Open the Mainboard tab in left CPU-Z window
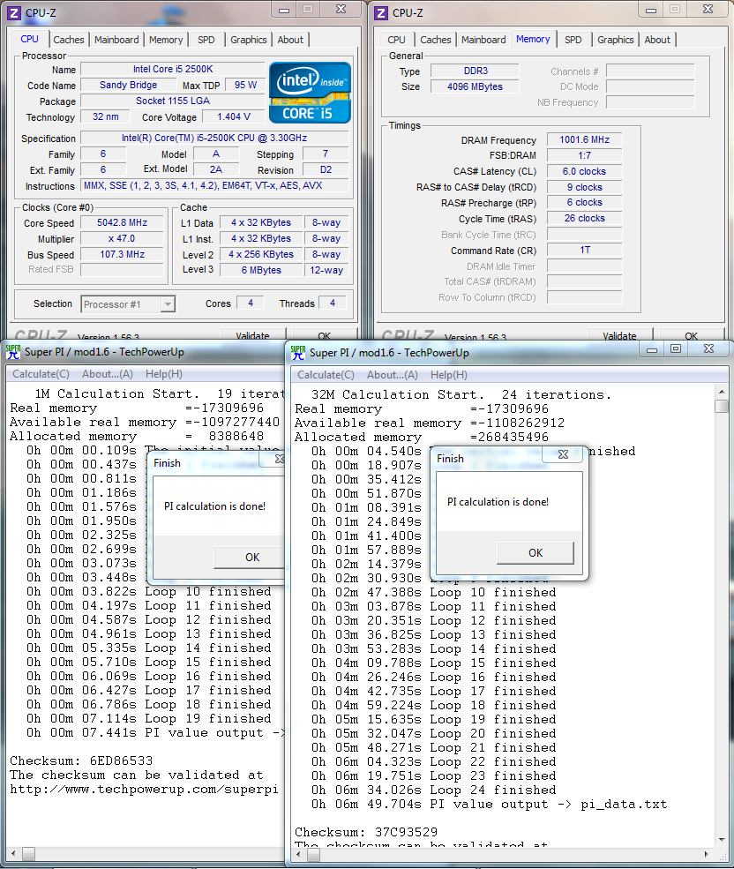The image size is (734, 869). coord(116,40)
